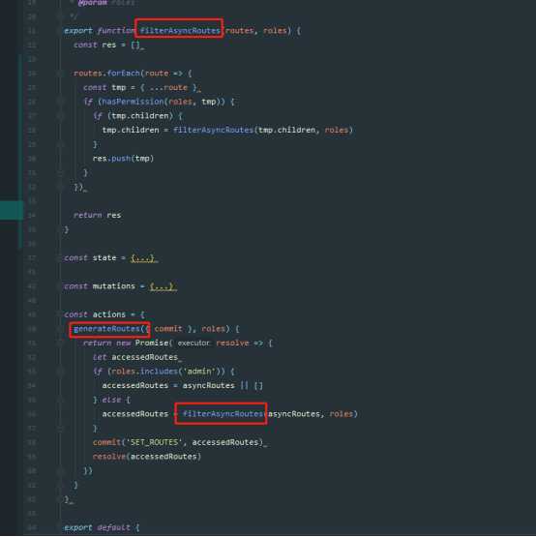Click asyncRoutes in the '|| []' assignment
Image resolution: width=536 pixels, height=537 pixels.
point(209,386)
